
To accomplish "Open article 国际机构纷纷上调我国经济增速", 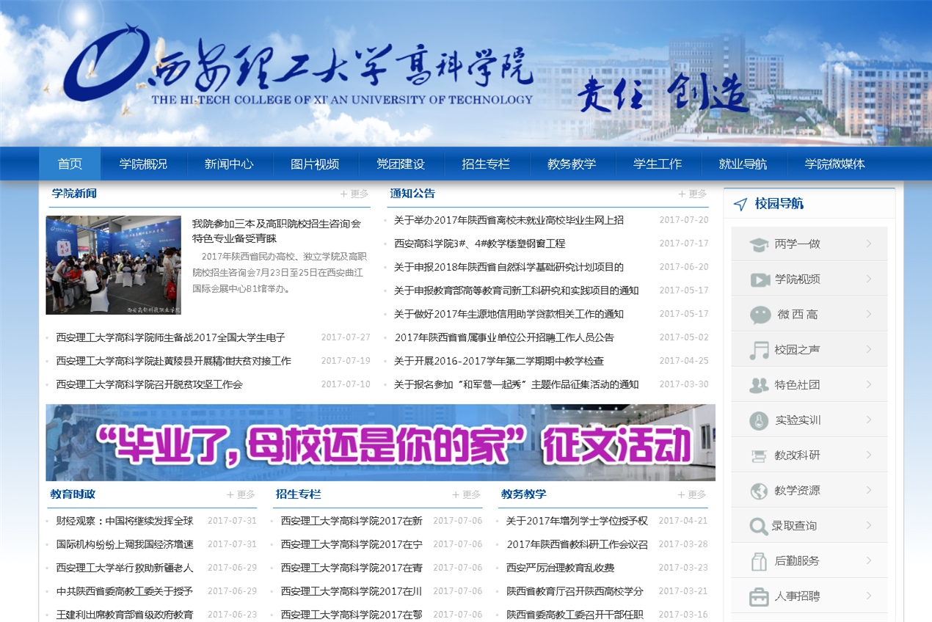I will coord(125,544).
